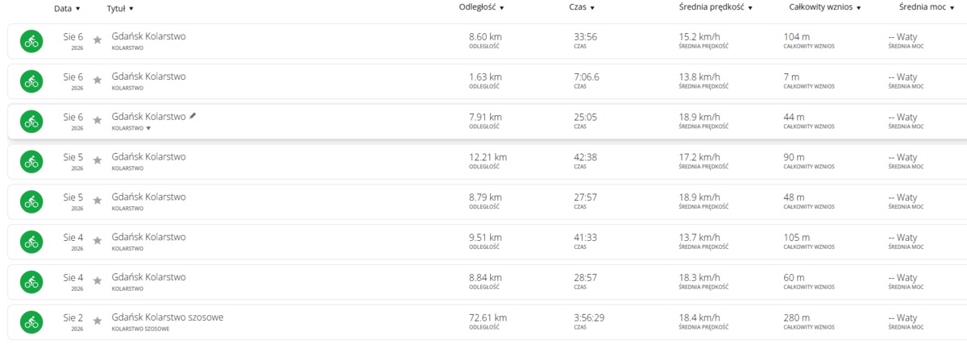Sort list by Całkowity wznios
This screenshot has width=967, height=344.
[825, 7]
